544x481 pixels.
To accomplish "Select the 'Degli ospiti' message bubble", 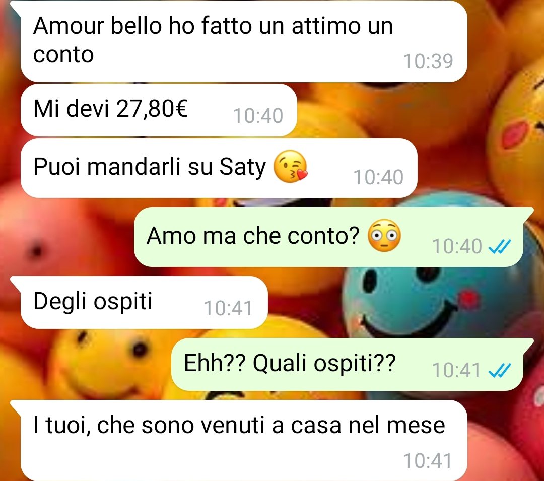I will point(144,302).
